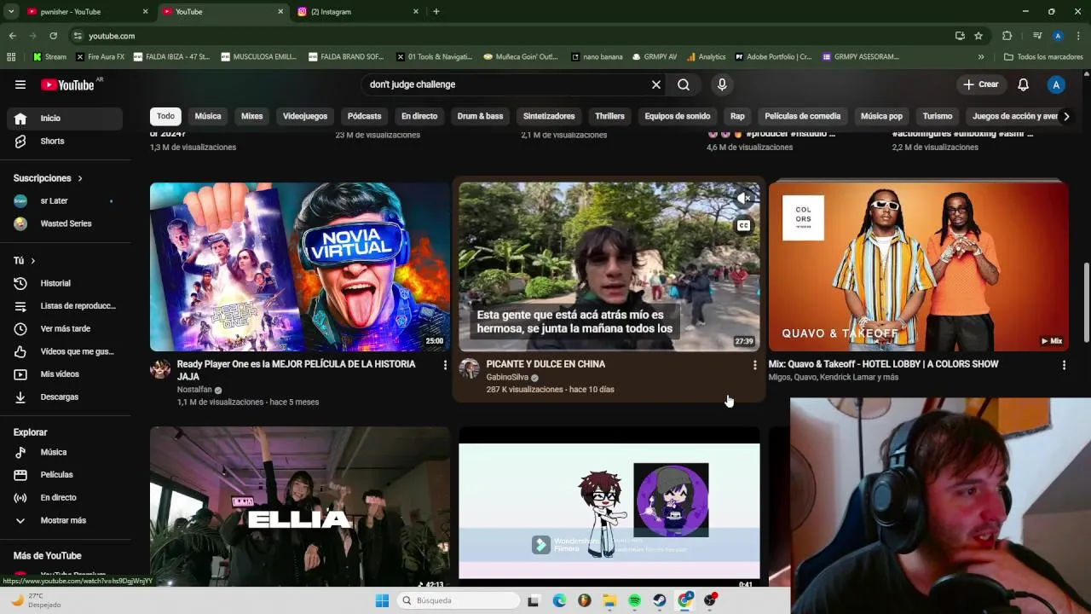Open File Explorer from the taskbar
Image resolution: width=1091 pixels, height=614 pixels.
(x=609, y=600)
